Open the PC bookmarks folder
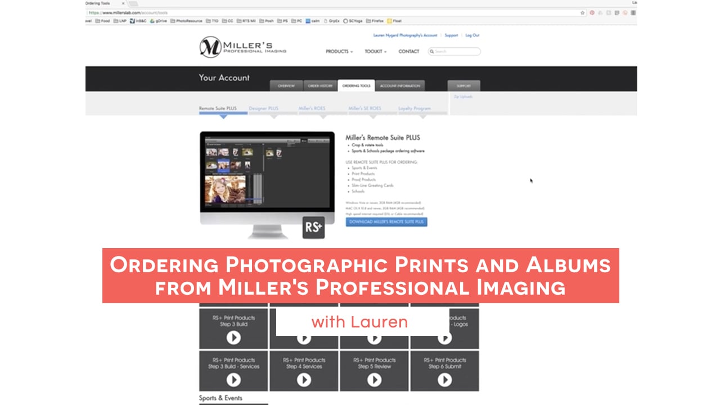 click(x=297, y=21)
